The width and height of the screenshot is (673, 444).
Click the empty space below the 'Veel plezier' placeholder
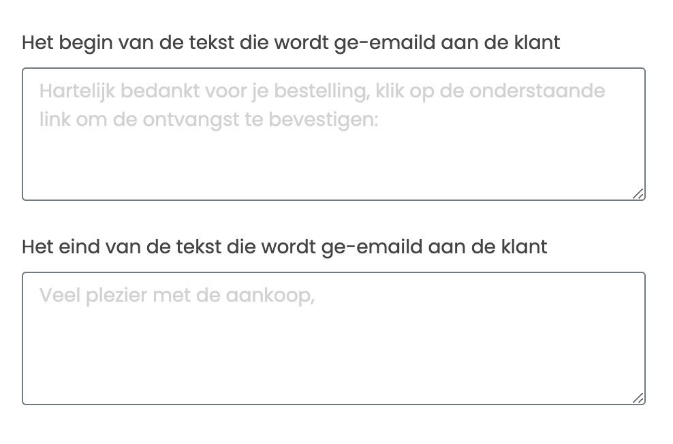334,361
